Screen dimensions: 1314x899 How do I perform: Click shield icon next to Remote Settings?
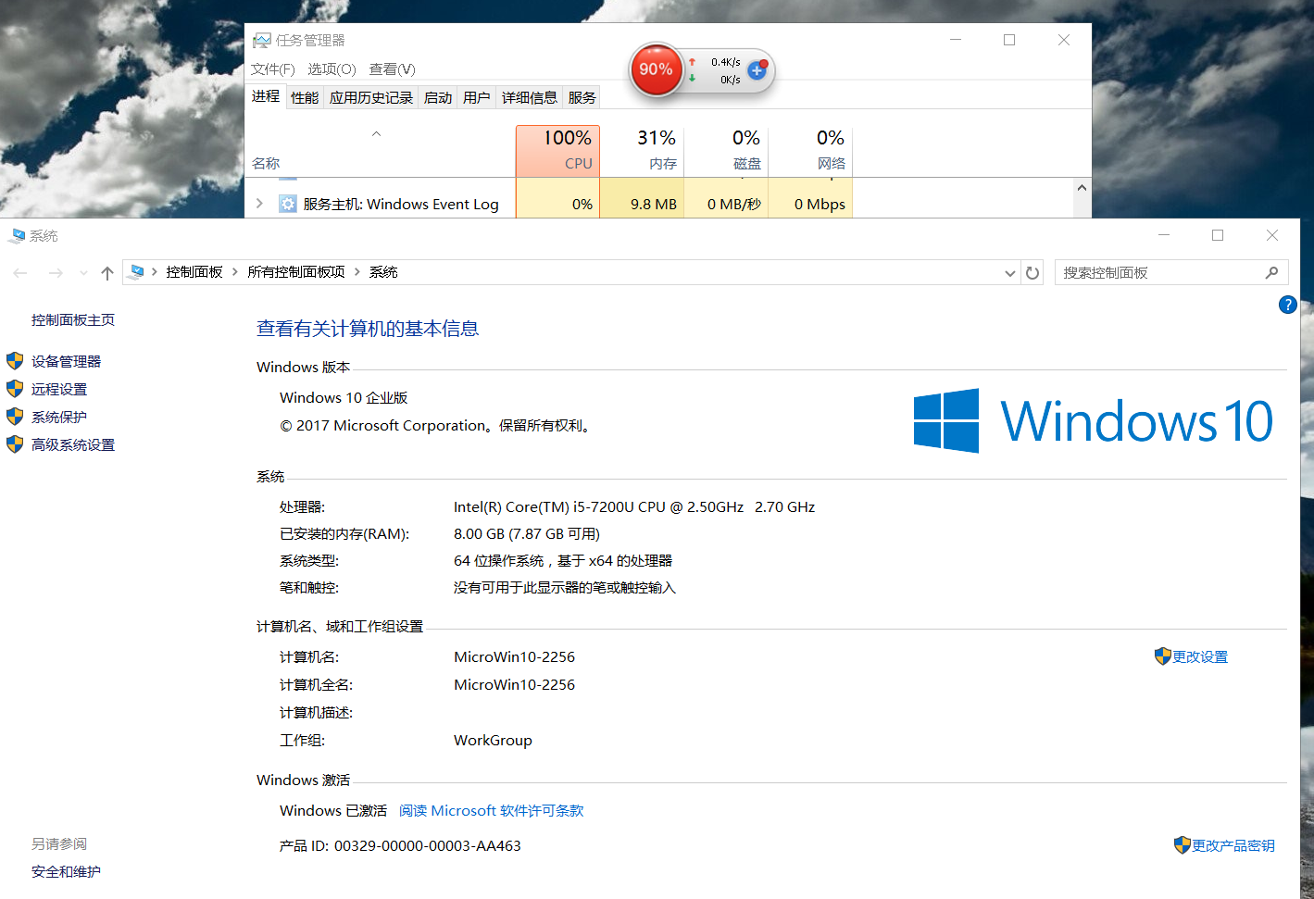pyautogui.click(x=15, y=389)
